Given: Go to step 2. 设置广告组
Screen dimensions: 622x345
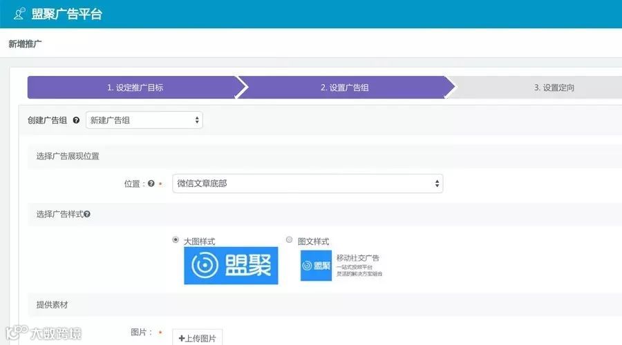Looking at the screenshot, I should [345, 88].
